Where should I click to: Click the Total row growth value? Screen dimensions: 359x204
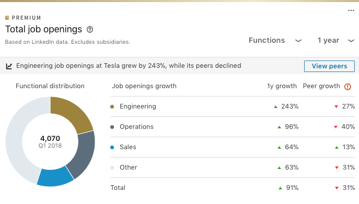(x=292, y=188)
